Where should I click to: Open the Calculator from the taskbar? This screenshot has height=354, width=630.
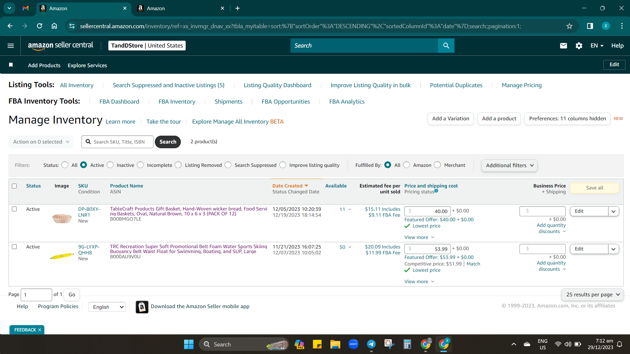(407, 344)
